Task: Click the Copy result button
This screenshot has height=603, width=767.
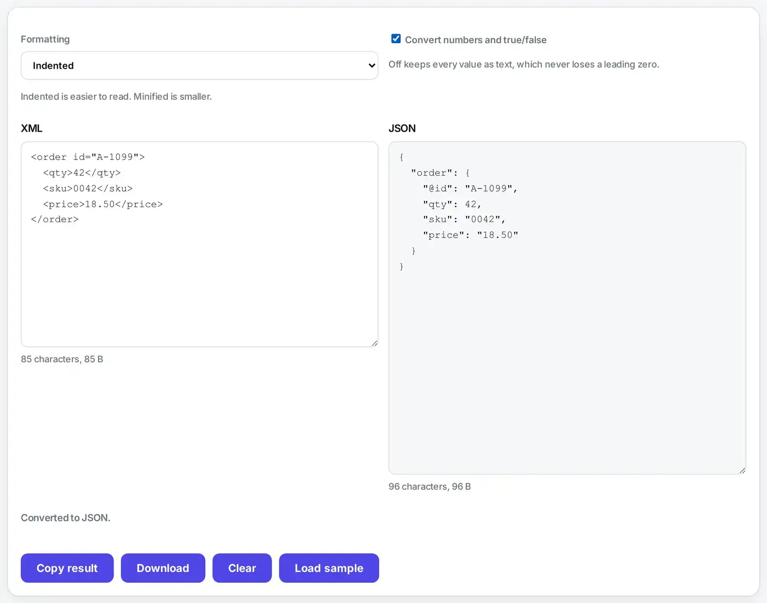Action: tap(67, 568)
